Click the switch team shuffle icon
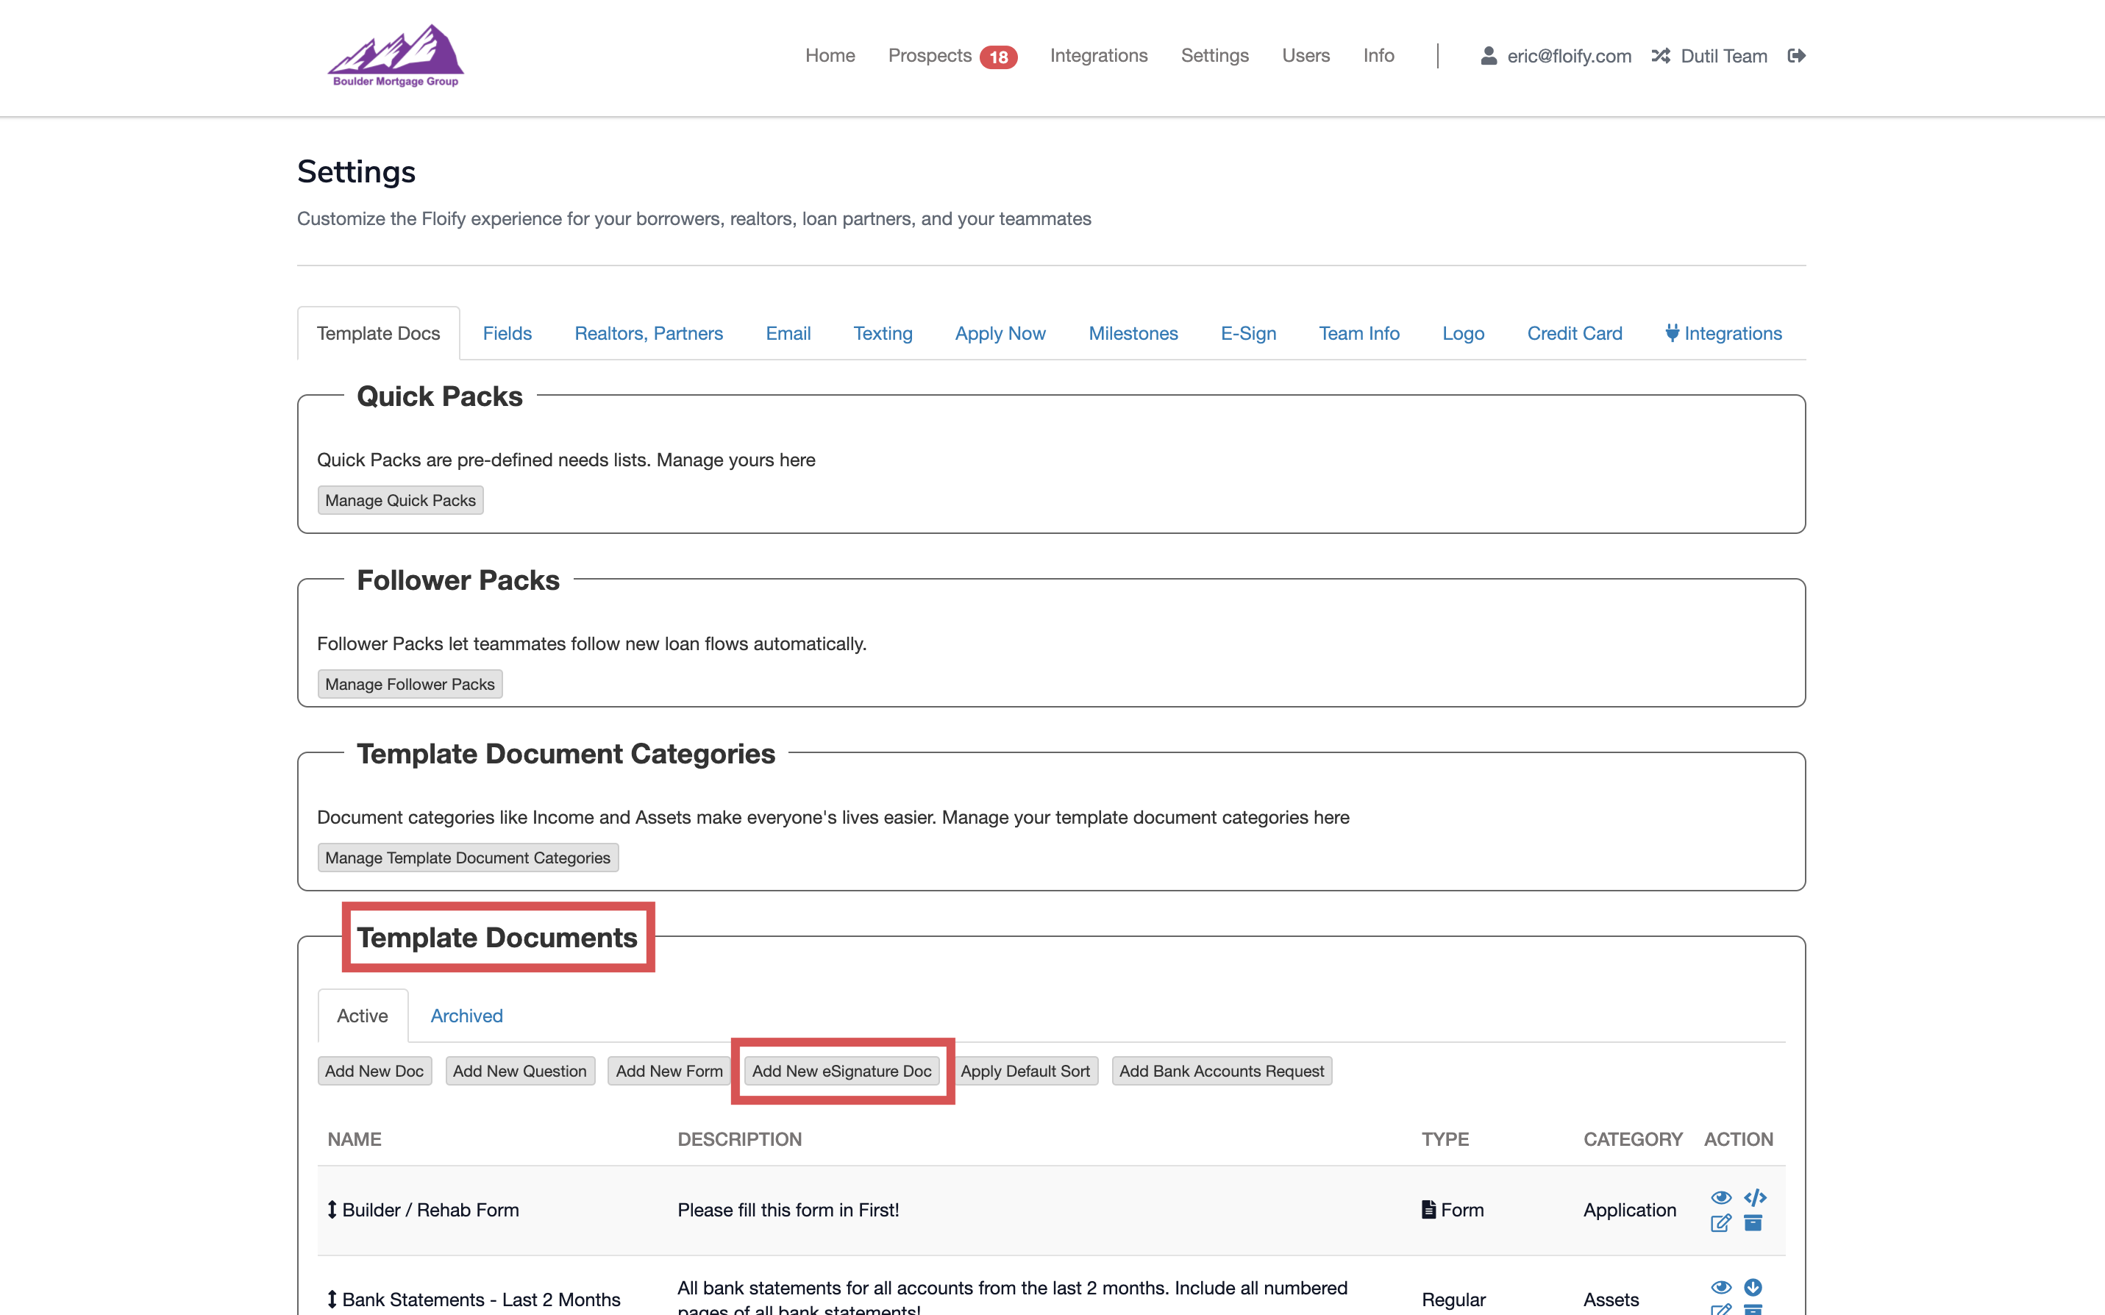2105x1315 pixels. (1661, 56)
